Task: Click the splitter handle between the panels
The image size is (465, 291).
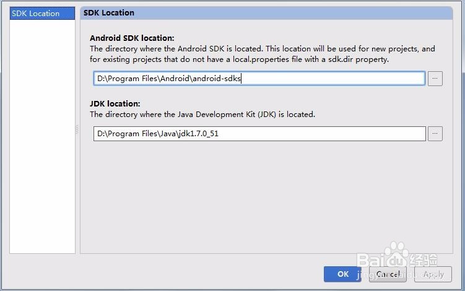Action: click(x=77, y=129)
